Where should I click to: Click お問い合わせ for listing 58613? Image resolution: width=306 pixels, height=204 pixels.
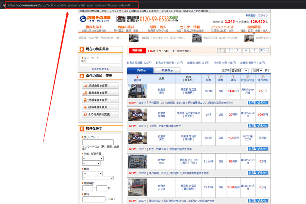click(x=258, y=149)
